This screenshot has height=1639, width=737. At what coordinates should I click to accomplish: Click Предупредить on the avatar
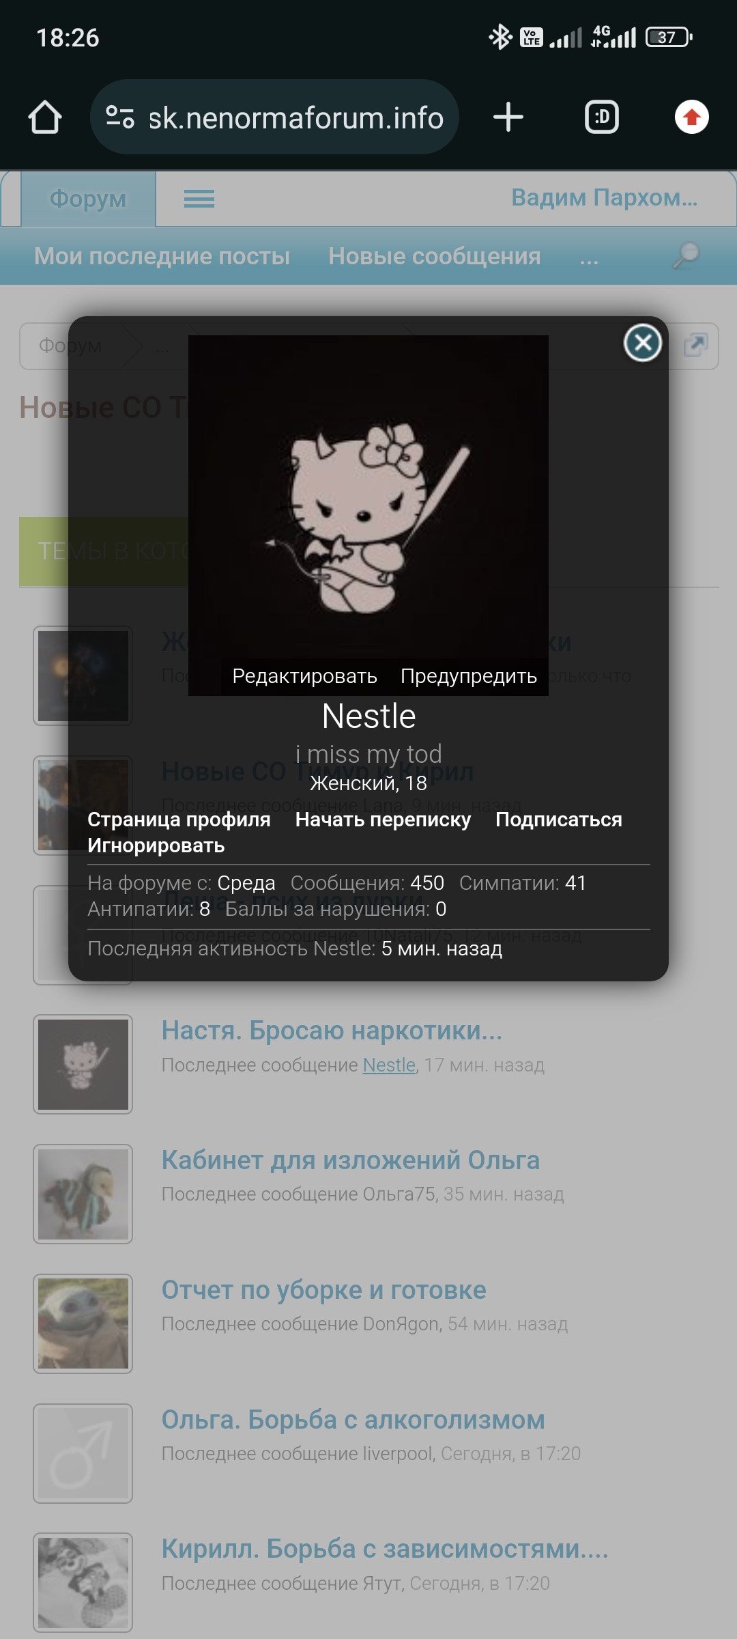[x=469, y=676]
